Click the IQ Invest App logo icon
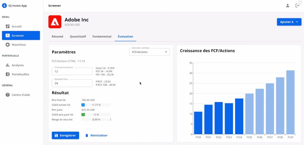The height and width of the screenshot is (145, 304). tap(4, 6)
